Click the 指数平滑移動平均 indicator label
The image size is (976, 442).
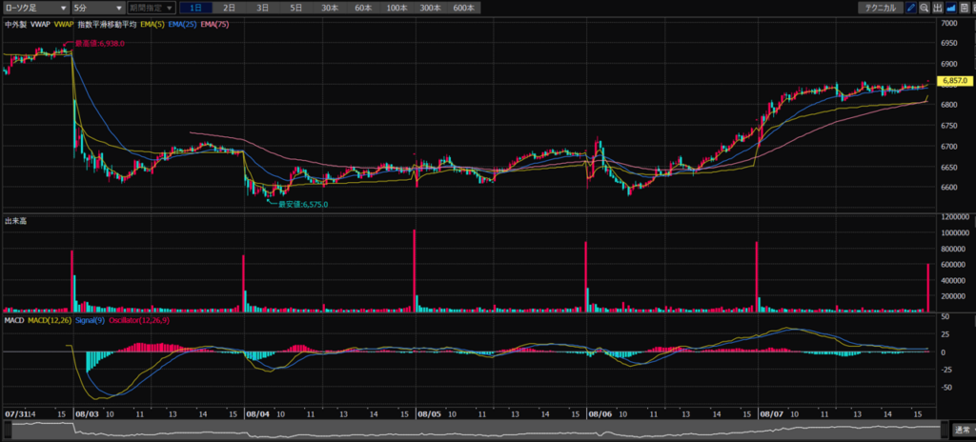click(107, 24)
